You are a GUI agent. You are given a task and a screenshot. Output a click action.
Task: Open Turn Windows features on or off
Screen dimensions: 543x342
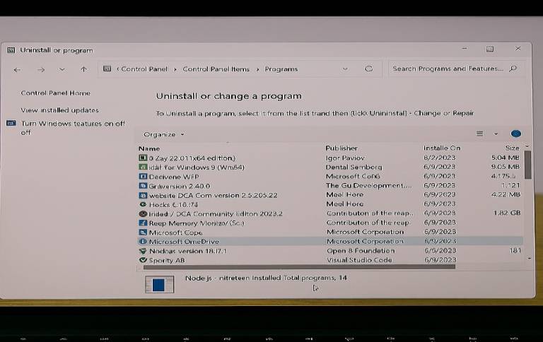click(x=72, y=124)
